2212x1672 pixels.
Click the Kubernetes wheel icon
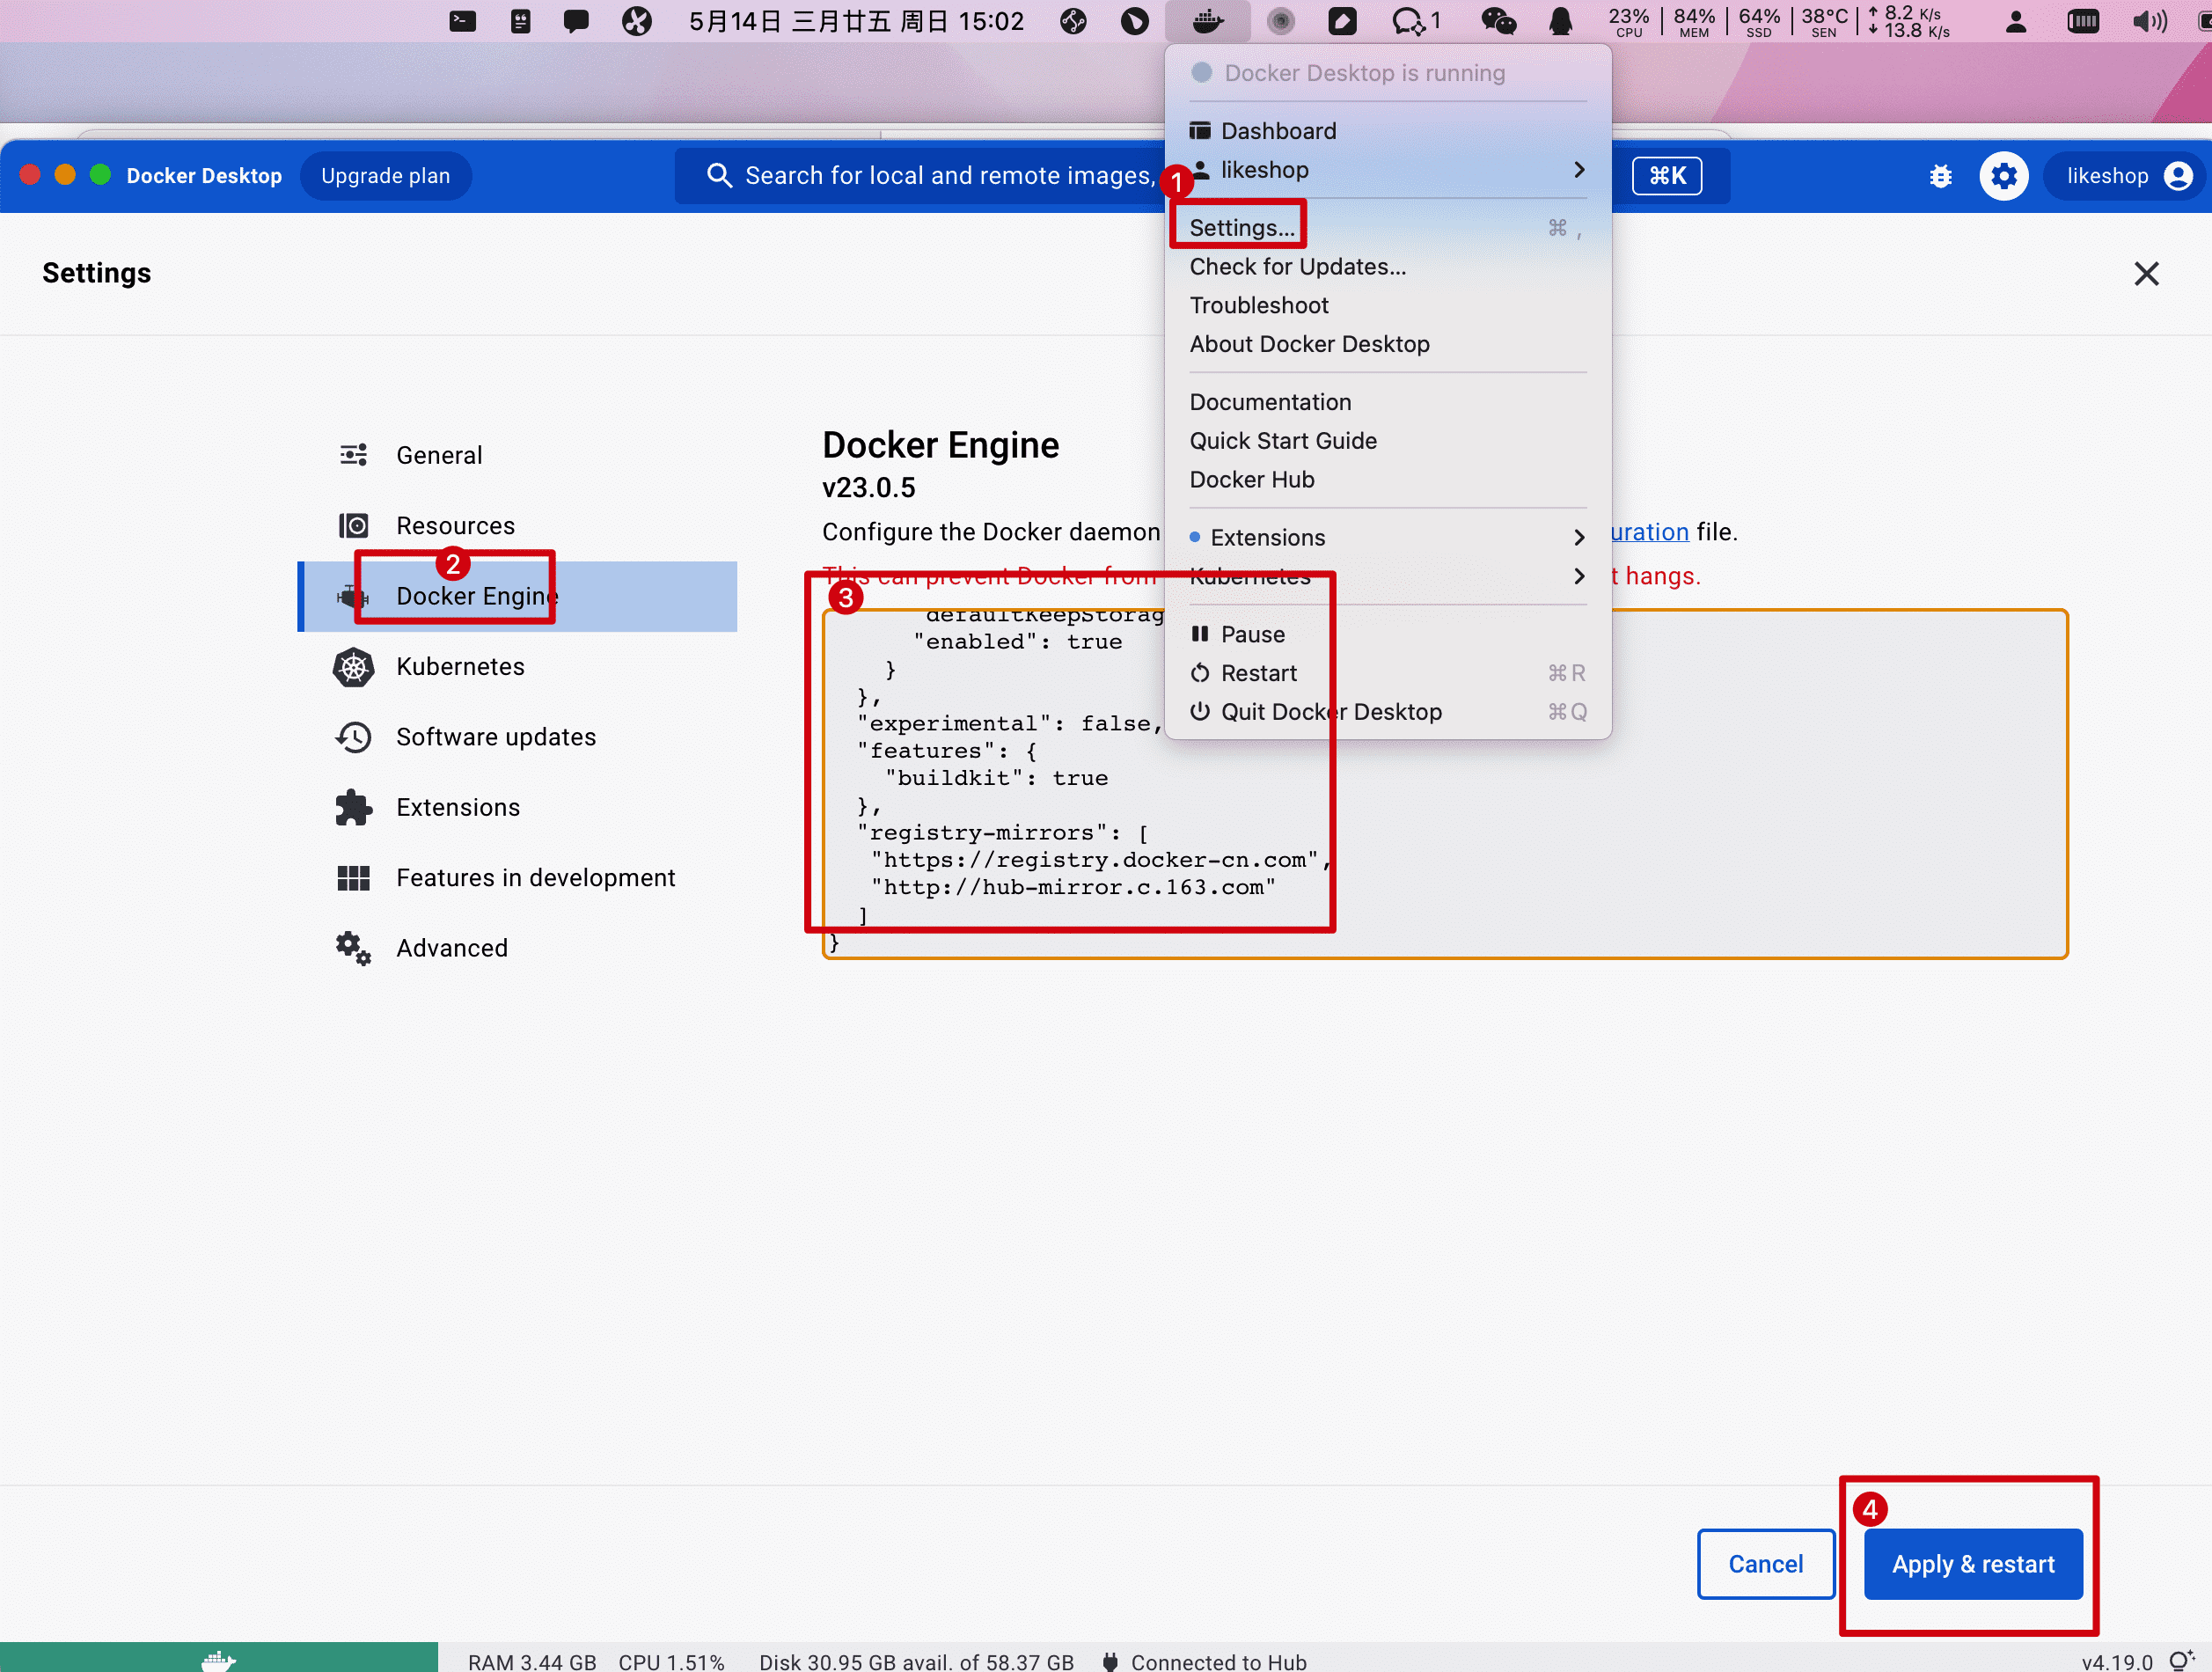tap(353, 666)
